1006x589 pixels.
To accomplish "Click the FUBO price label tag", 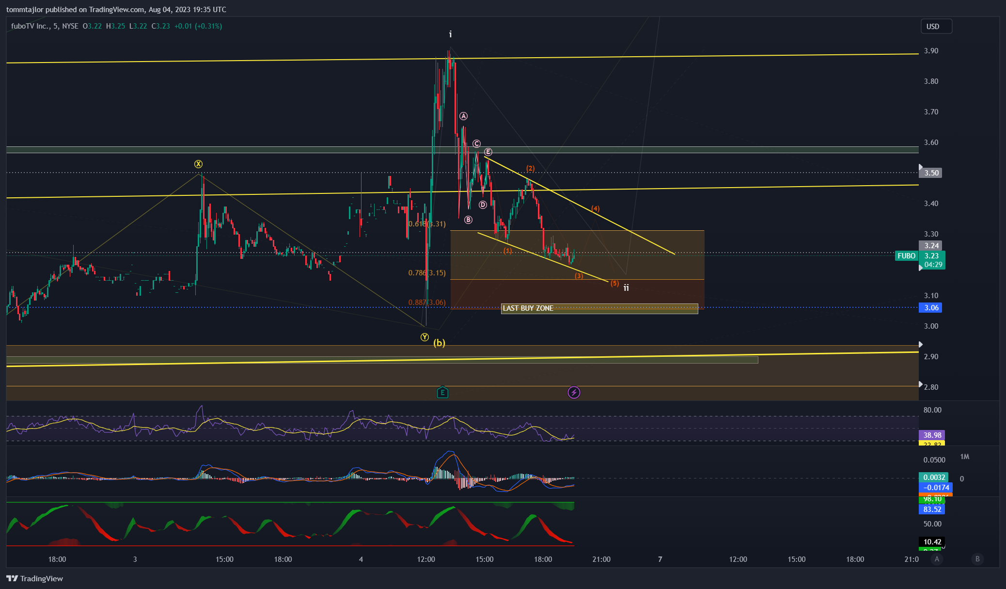I will (906, 255).
